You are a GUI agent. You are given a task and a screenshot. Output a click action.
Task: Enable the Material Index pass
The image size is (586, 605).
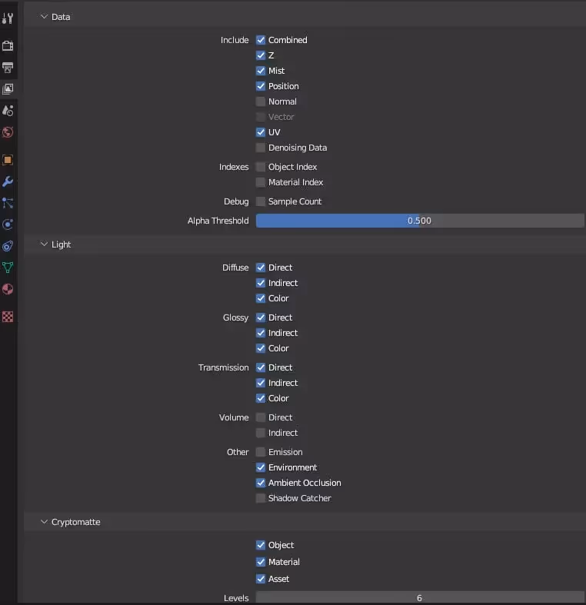tap(261, 182)
